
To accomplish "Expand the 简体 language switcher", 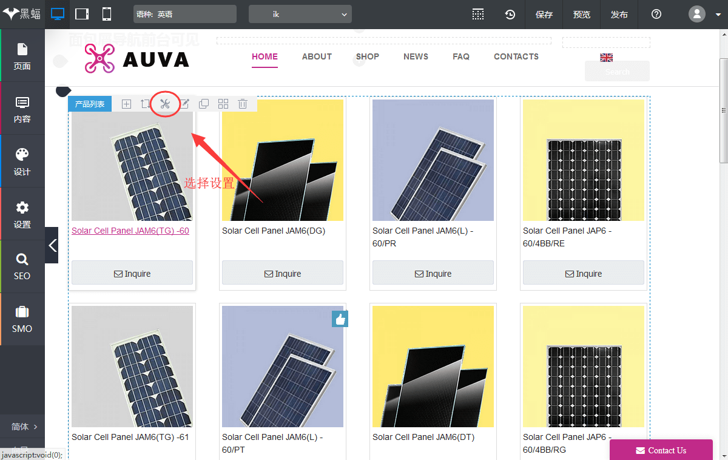I will (x=24, y=427).
